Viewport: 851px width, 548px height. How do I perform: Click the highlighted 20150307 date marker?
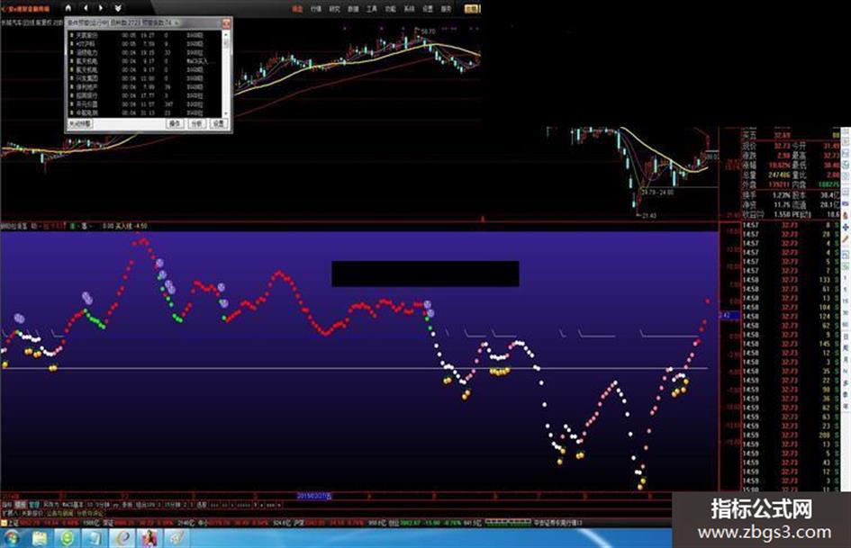[314, 496]
